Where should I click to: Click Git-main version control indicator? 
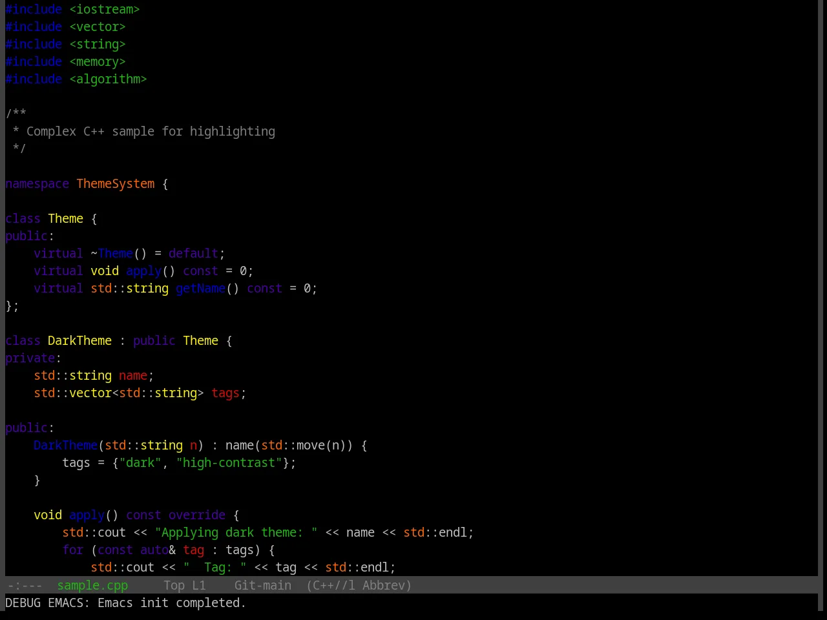(263, 586)
